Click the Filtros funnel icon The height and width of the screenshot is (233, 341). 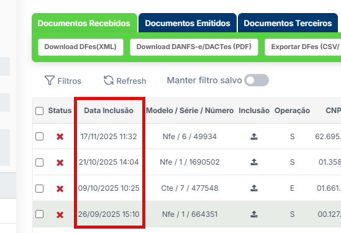click(49, 81)
